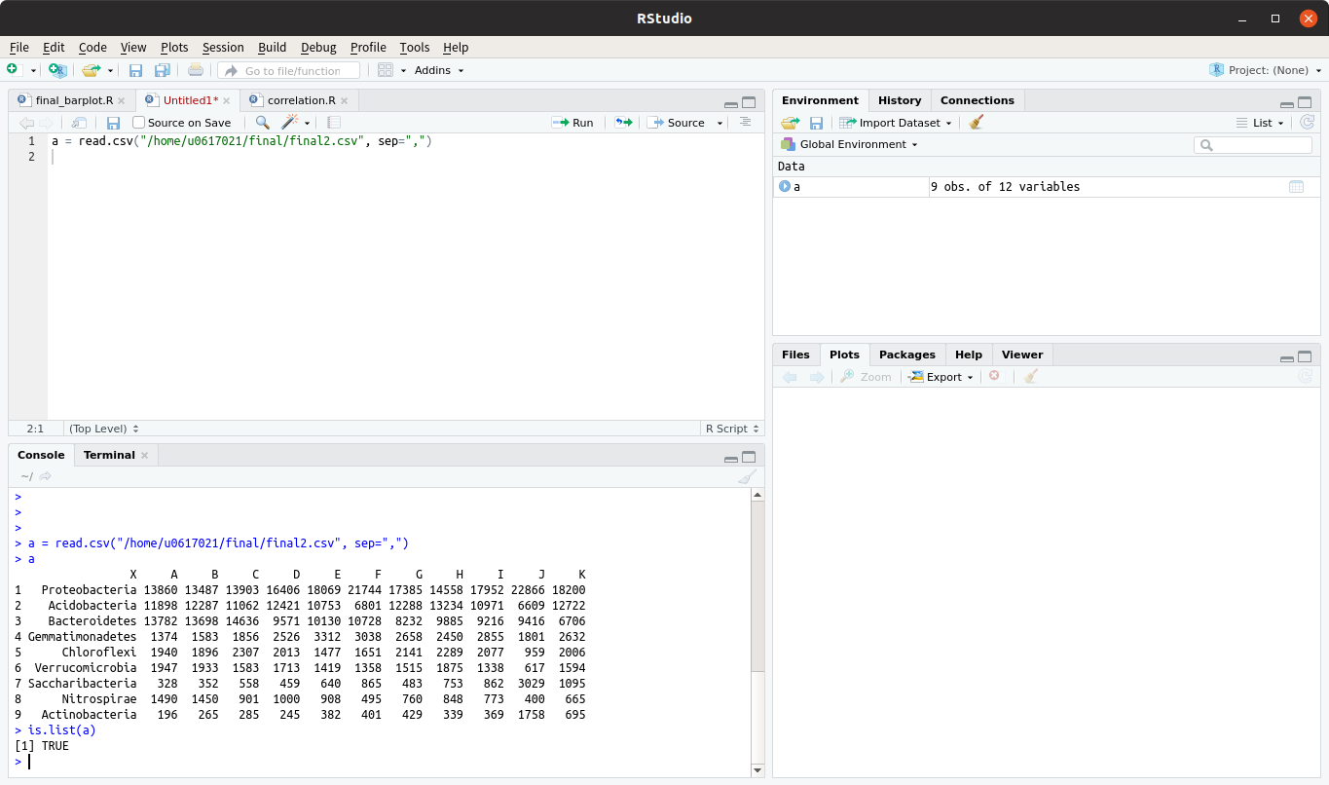Switch to the Packages tab
Image resolution: width=1329 pixels, height=785 pixels.
(x=906, y=355)
